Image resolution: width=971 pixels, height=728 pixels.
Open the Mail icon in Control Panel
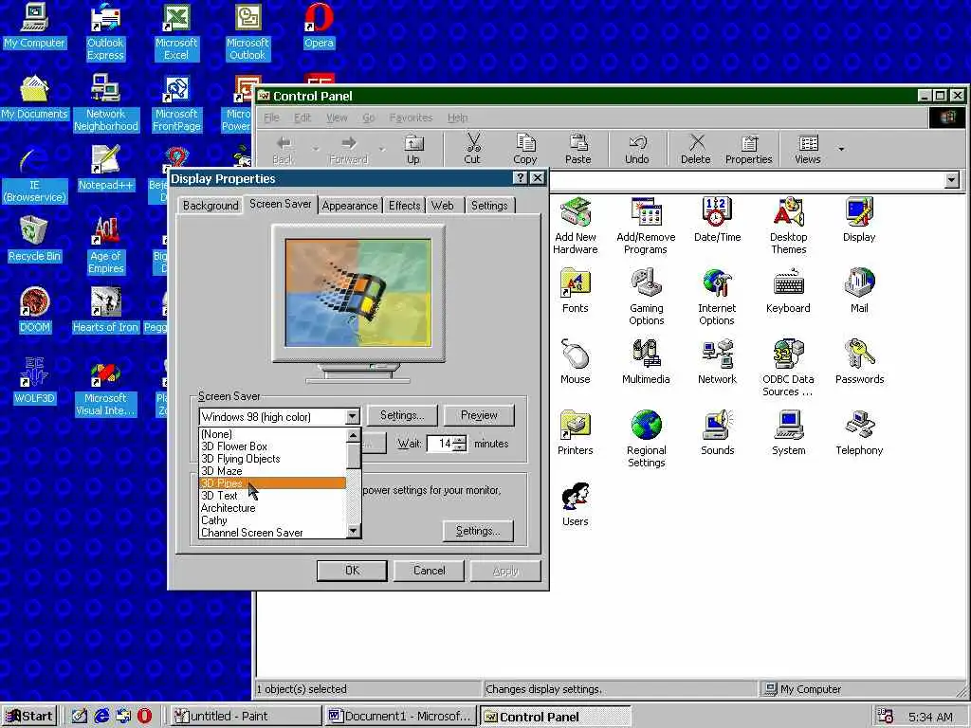[x=859, y=291]
